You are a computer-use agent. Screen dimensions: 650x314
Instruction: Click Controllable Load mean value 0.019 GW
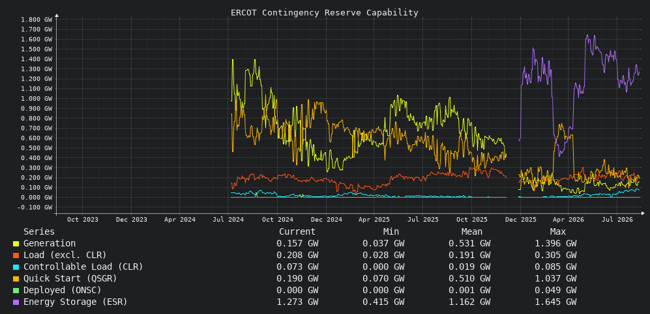(x=469, y=267)
